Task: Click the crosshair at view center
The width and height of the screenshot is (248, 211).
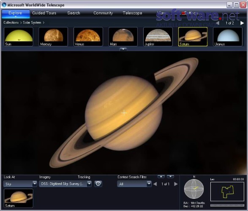Action: coord(124,113)
